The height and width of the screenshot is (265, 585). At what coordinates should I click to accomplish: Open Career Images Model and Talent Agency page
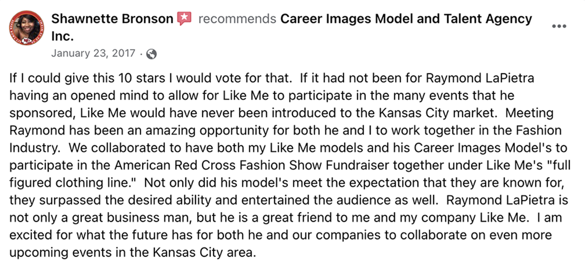[x=406, y=19]
